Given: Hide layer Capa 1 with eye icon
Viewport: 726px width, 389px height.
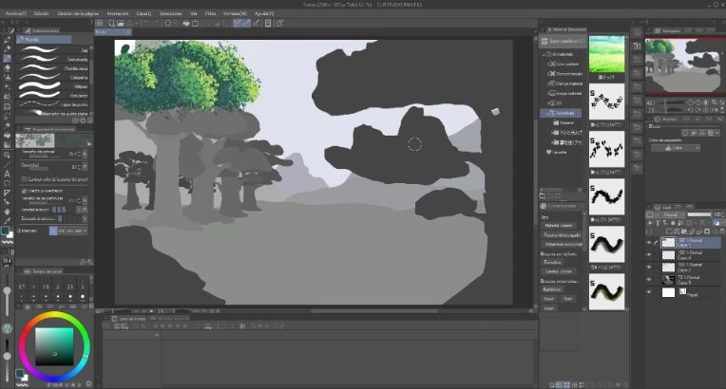Looking at the screenshot, I should tap(649, 243).
